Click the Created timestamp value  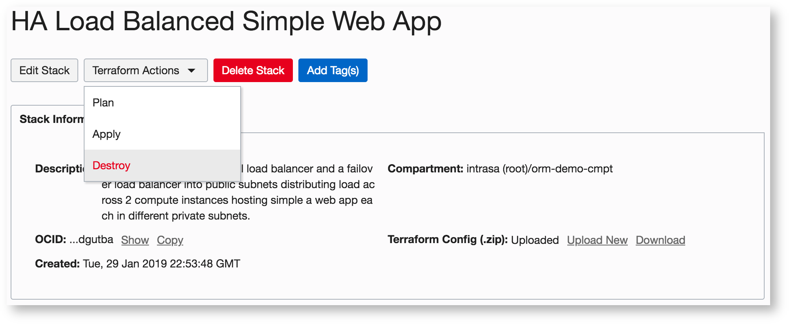(x=161, y=264)
